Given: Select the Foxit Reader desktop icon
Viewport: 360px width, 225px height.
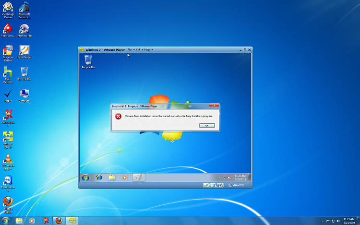Looking at the screenshot, I should click(x=24, y=52).
